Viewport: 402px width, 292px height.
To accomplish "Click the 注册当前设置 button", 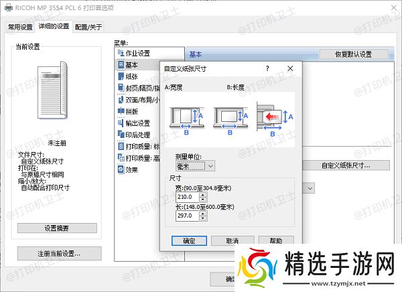I will pos(59,254).
